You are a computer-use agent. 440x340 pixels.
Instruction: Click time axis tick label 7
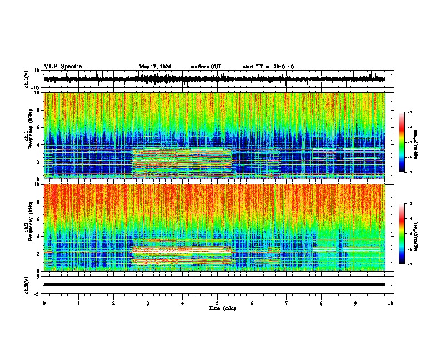click(287, 303)
